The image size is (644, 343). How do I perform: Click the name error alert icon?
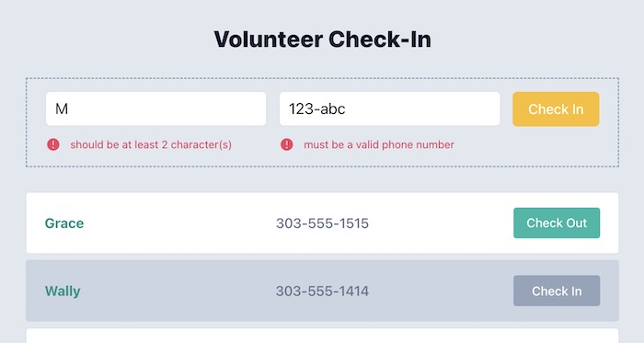click(x=53, y=144)
